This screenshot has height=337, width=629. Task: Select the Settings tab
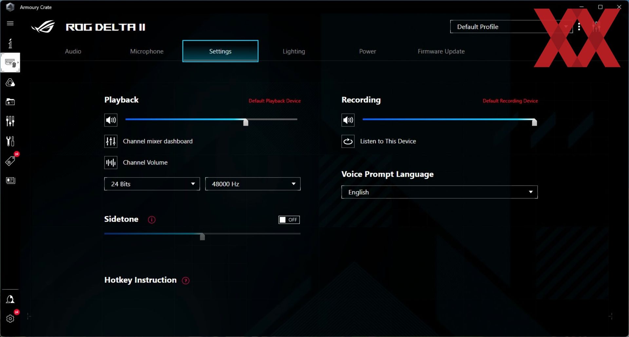tap(220, 51)
